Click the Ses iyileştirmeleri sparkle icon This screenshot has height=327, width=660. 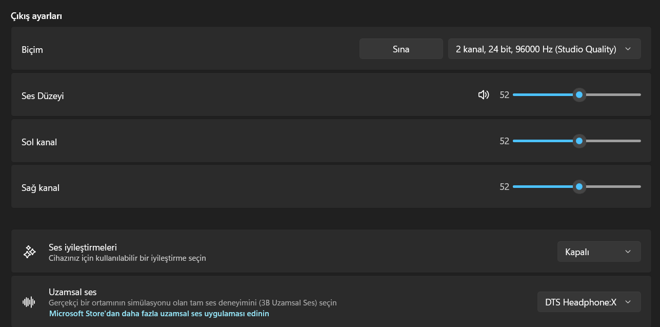click(x=30, y=252)
